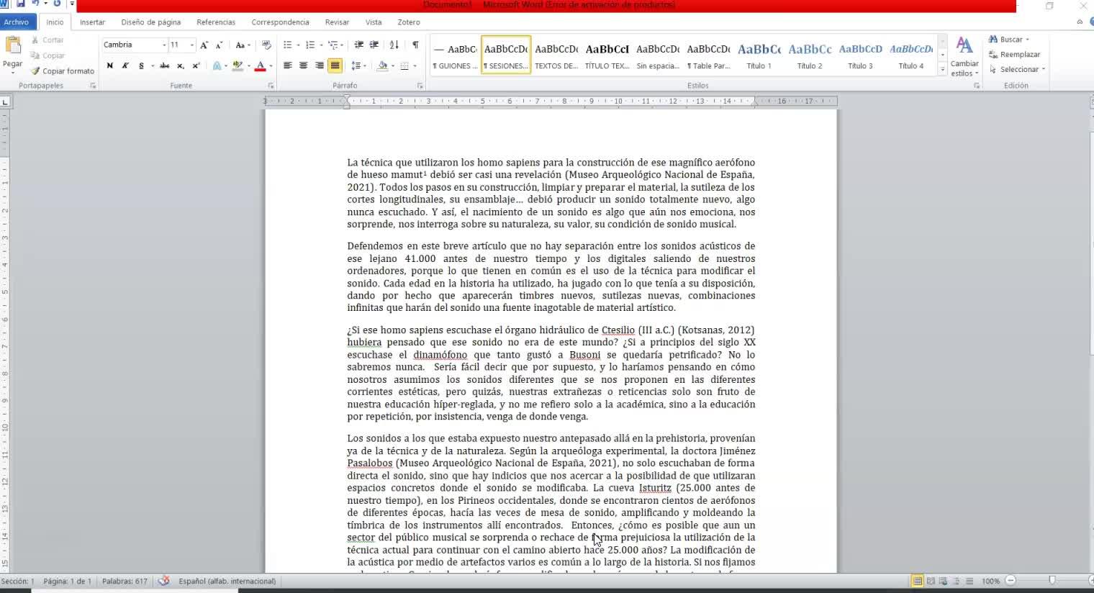Open the font size dropdown showing 11

click(x=192, y=45)
